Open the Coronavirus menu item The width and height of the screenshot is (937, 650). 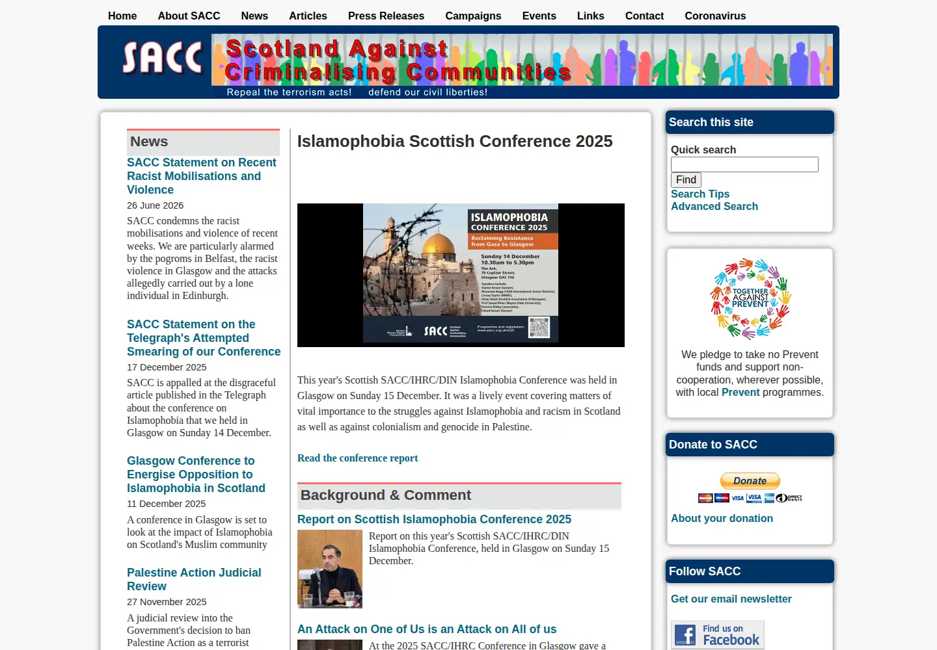click(715, 16)
